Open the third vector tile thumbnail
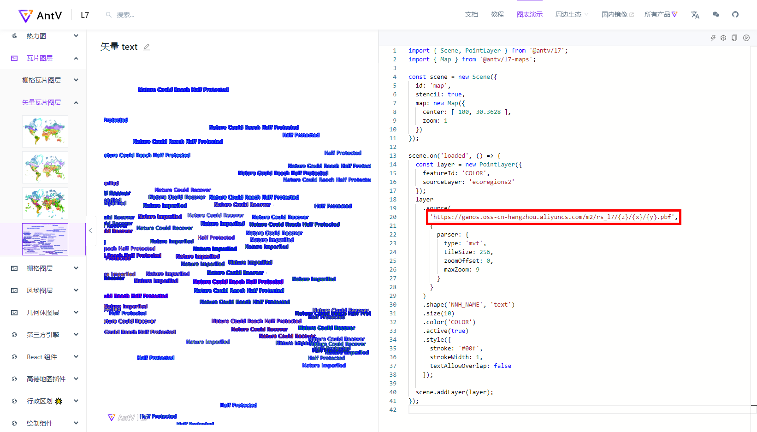 pyautogui.click(x=45, y=203)
